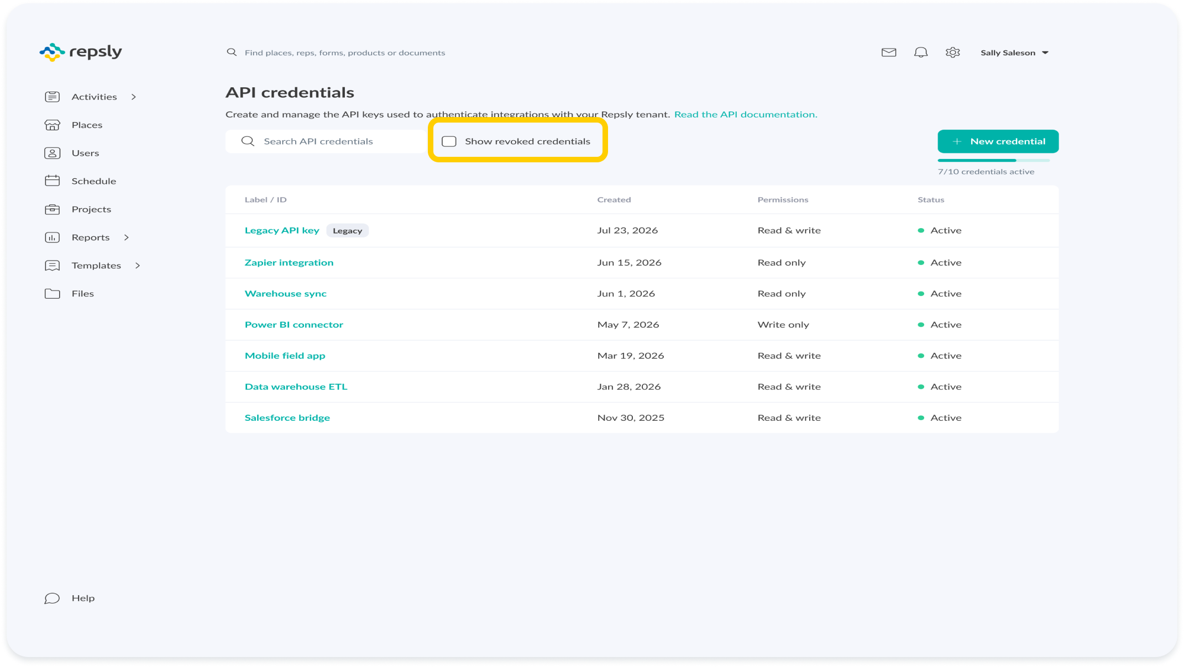This screenshot has width=1184, height=667.
Task: Open the settings gear icon
Action: coord(952,52)
